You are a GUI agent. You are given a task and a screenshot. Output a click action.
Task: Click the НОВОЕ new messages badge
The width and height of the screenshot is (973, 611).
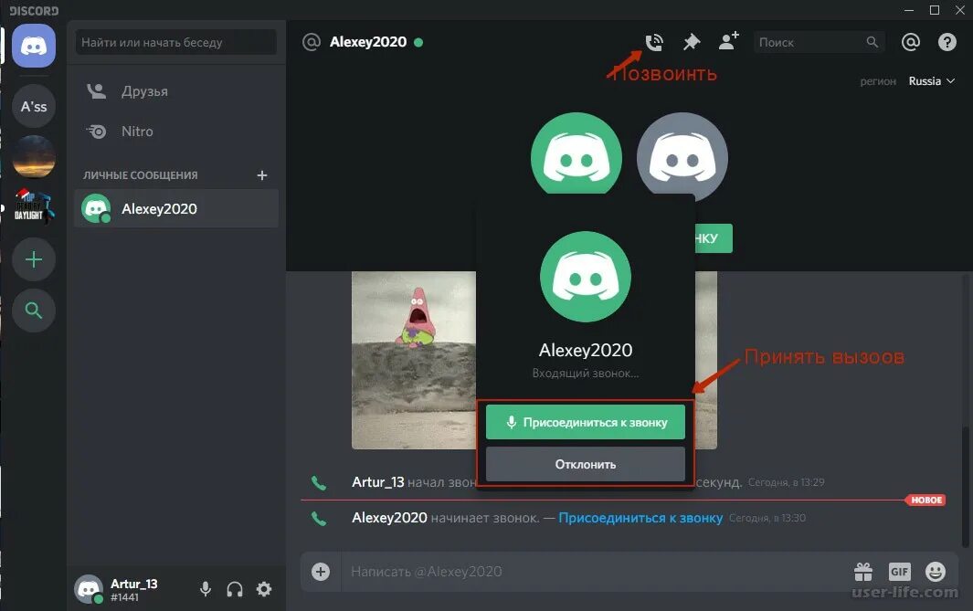[x=925, y=500]
